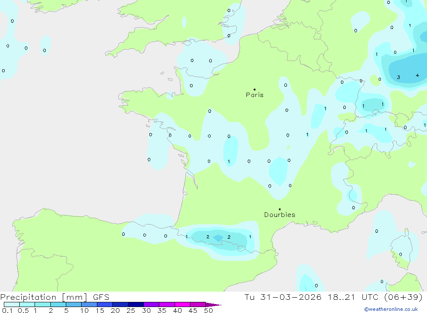
Task: Click the '15' legend scale label
Action: (100, 310)
